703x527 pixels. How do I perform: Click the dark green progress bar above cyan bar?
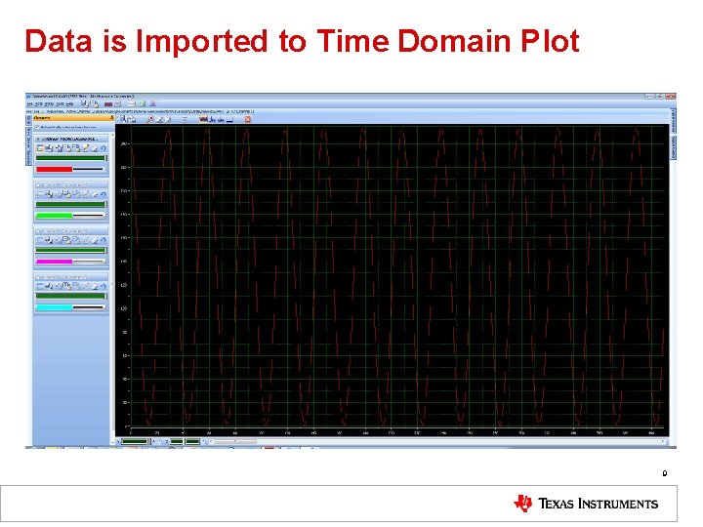tap(71, 297)
